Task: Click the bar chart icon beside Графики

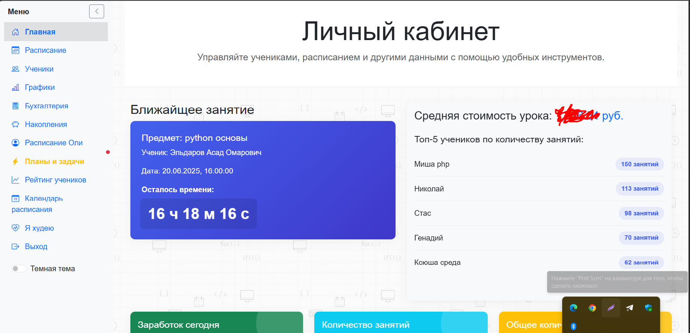Action: point(15,87)
